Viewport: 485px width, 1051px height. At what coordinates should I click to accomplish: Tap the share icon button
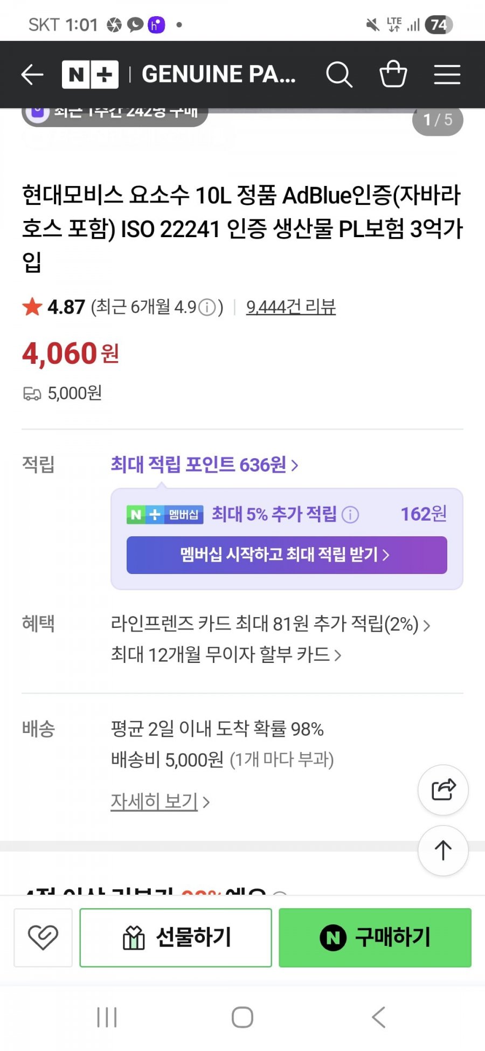tap(443, 790)
